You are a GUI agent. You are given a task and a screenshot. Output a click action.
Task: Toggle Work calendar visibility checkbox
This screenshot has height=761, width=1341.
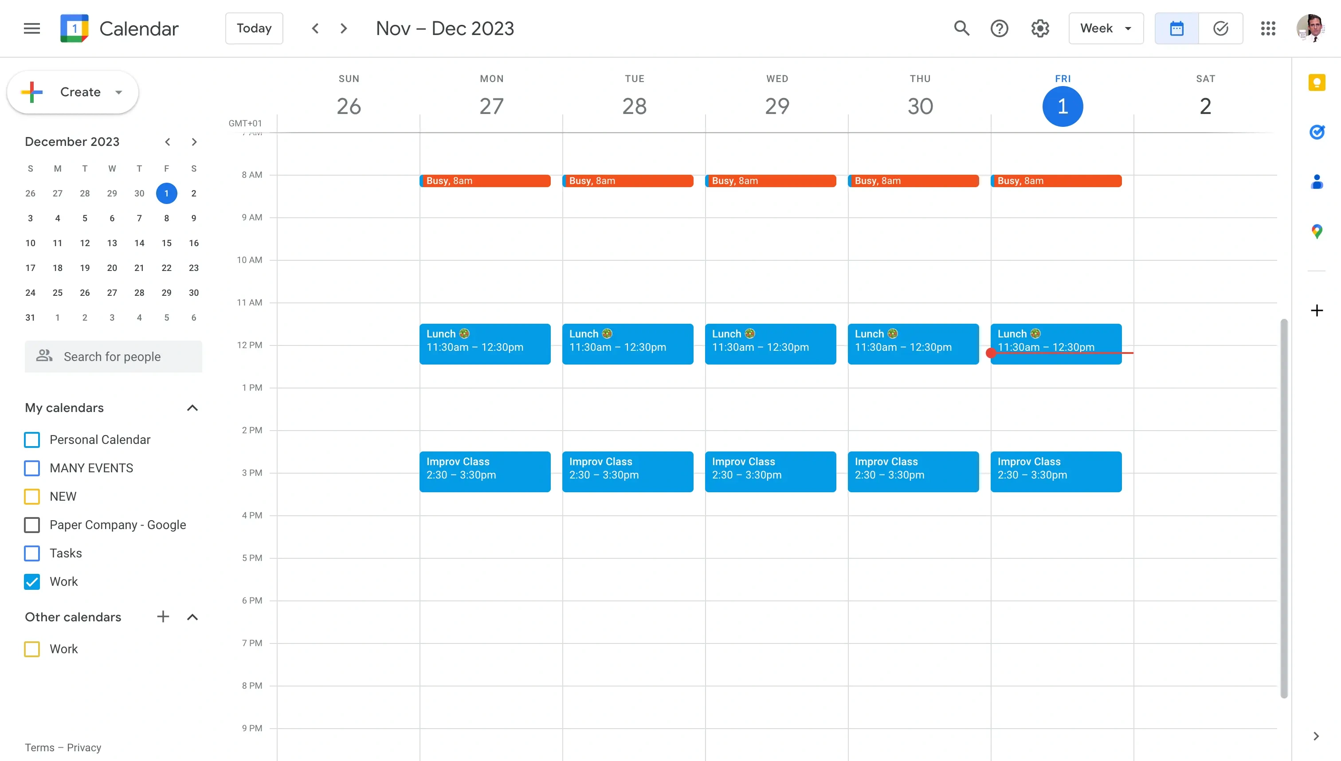[x=33, y=581]
